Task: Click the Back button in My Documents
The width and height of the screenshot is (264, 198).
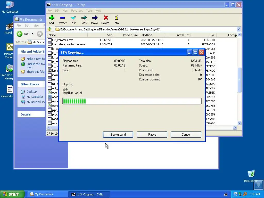Action: [23, 34]
